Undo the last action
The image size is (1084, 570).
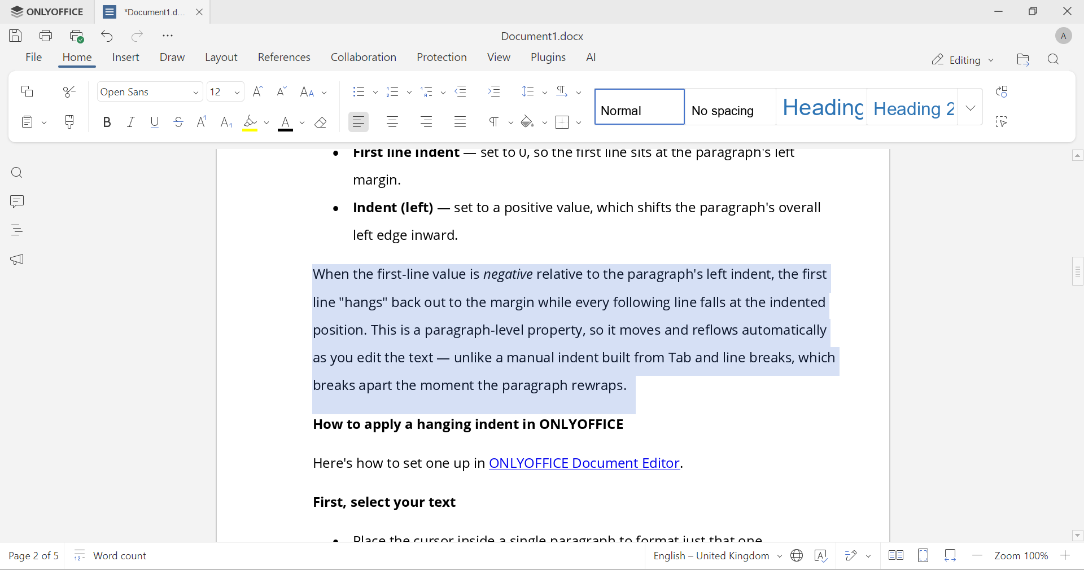[107, 36]
